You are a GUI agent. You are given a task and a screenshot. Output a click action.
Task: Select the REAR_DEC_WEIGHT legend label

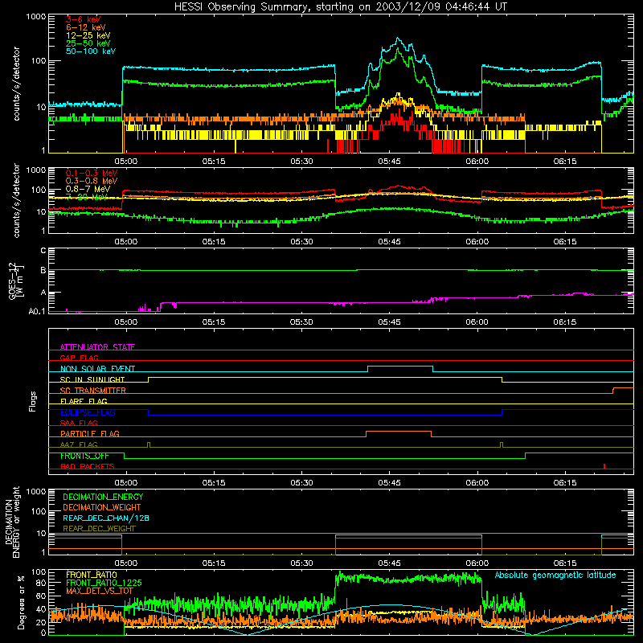click(x=99, y=529)
